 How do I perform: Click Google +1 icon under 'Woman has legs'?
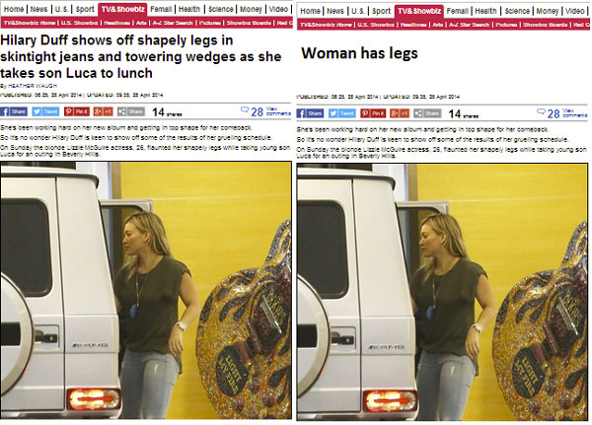400,113
